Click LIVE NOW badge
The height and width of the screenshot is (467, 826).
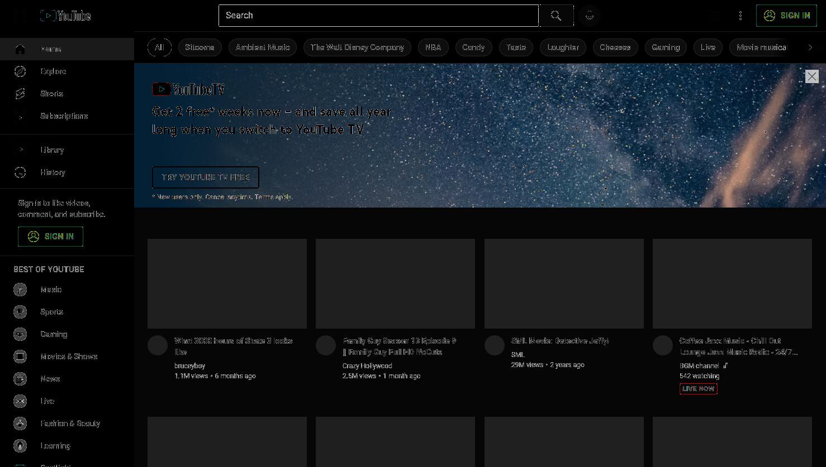click(699, 389)
